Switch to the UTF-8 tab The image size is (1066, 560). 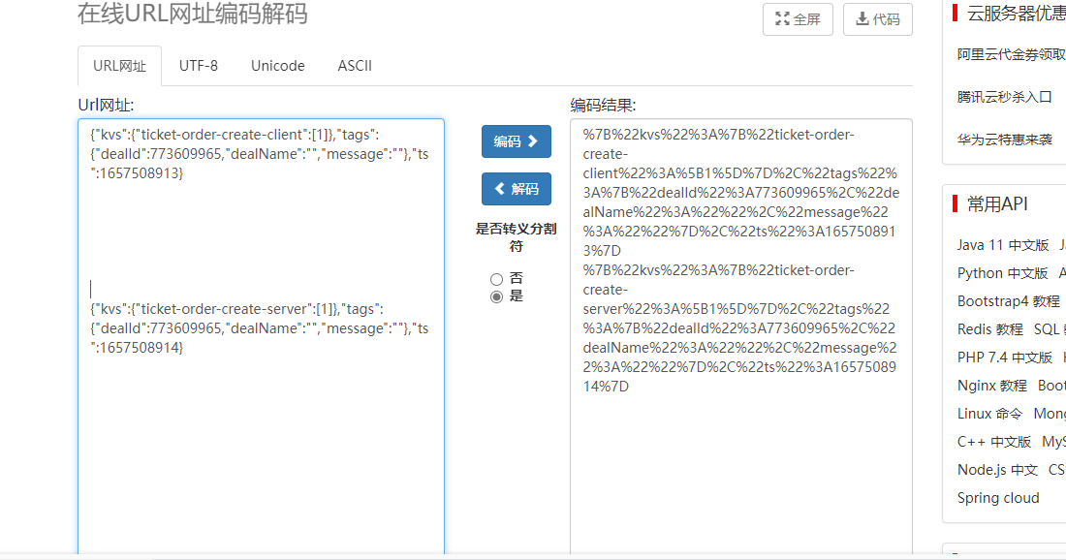198,66
